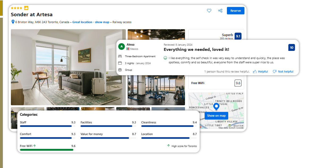Open the 'Great location - show map' link

(91, 22)
